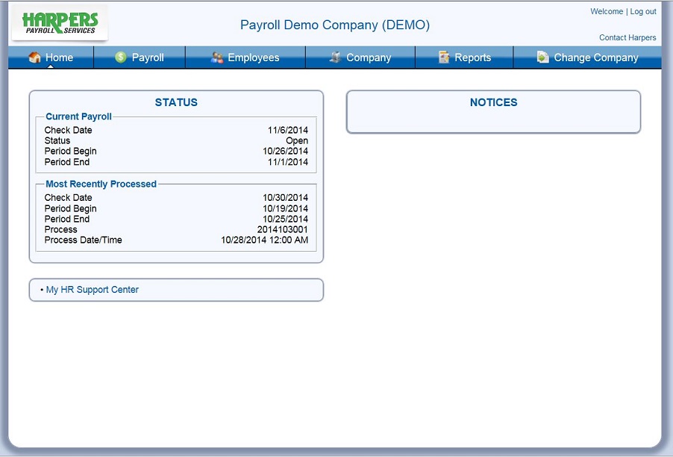Open the Payroll menu

148,57
